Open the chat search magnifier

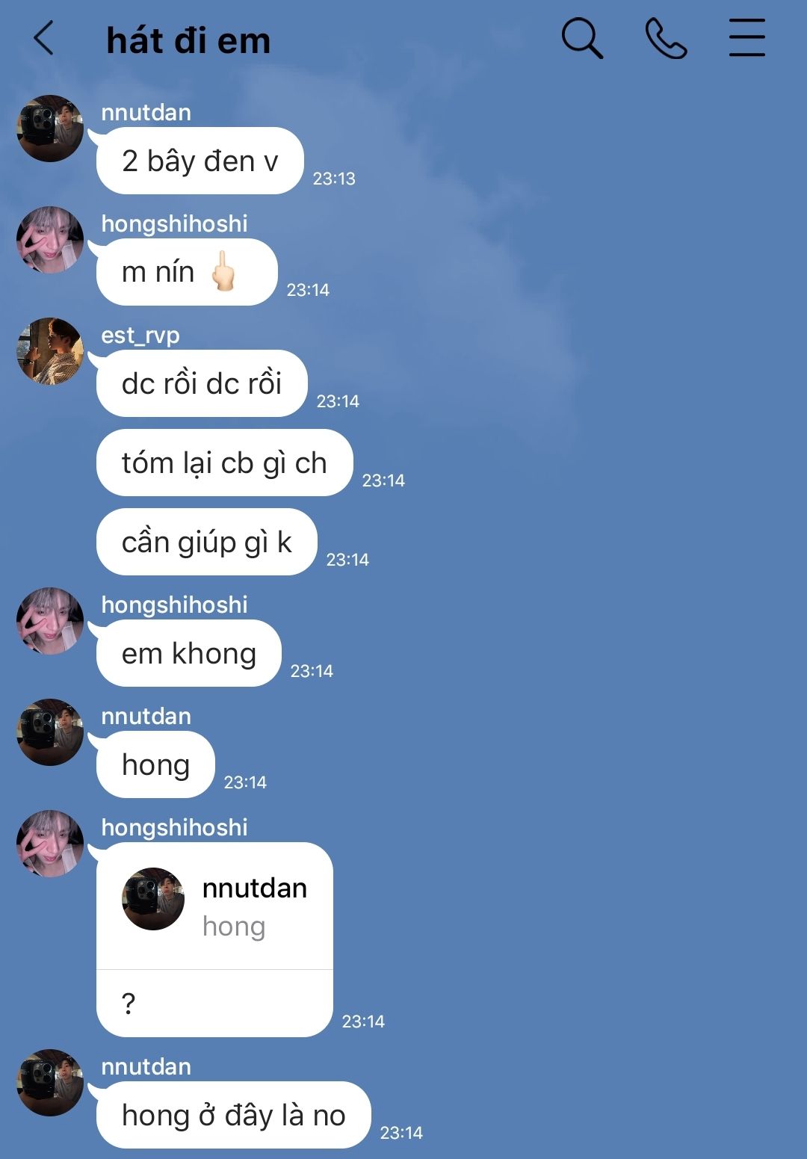(582, 38)
